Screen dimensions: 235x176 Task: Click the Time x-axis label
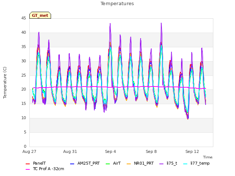(x=208, y=157)
